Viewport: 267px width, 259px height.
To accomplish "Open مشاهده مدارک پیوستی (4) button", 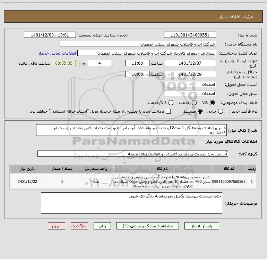I will 148,226.
